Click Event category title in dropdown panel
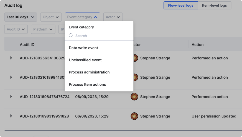 tap(81, 27)
